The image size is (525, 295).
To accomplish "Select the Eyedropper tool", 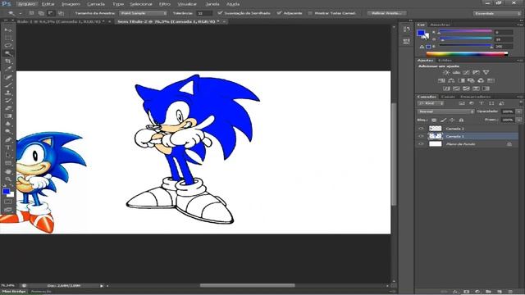I will [x=8, y=69].
